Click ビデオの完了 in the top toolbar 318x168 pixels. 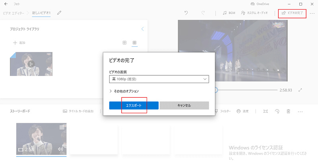click(x=292, y=13)
